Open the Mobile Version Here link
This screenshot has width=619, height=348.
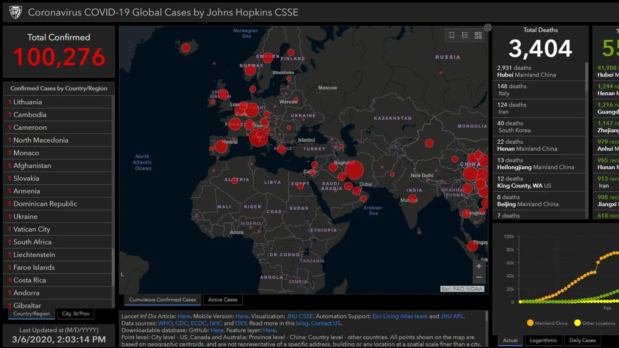pos(242,316)
